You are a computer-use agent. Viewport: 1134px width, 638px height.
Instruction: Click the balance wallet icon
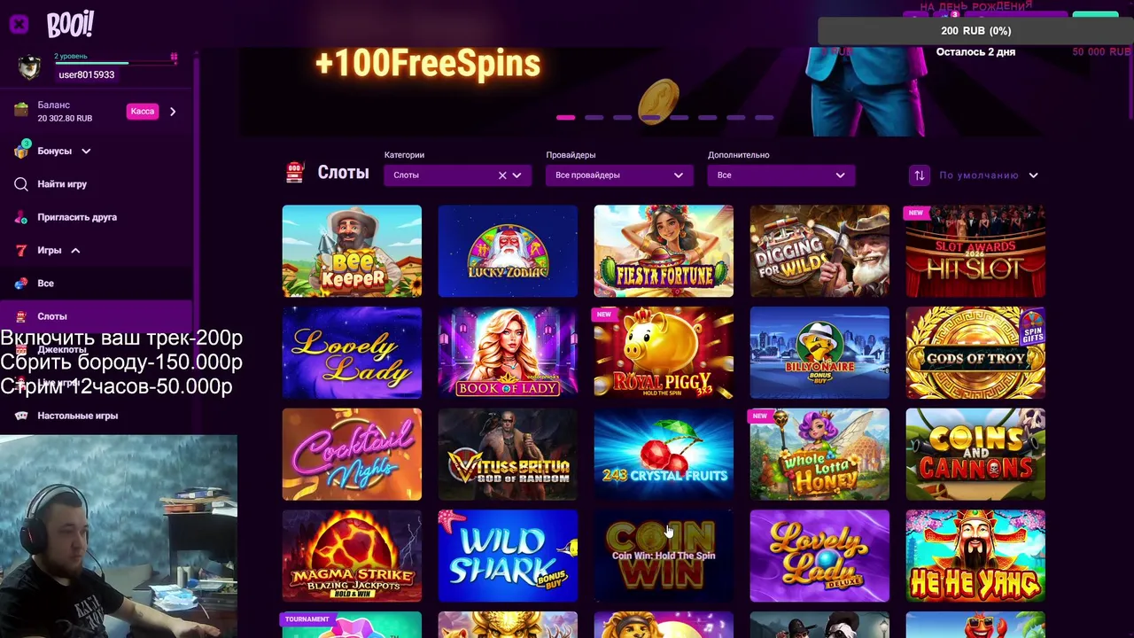tap(21, 111)
